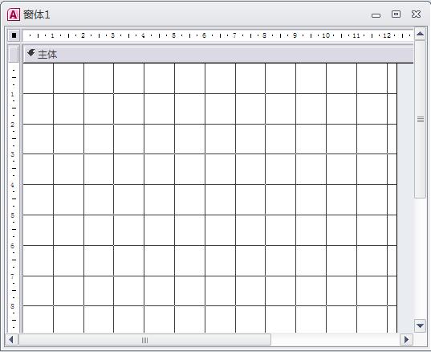Click the arrow icon beside 主体 label
The height and width of the screenshot is (352, 431).
[x=31, y=52]
